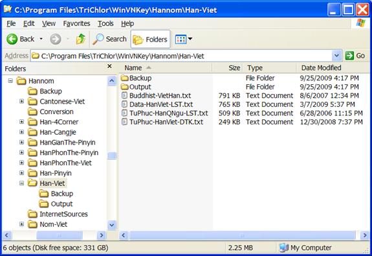Click the address path input field
This screenshot has height=256, width=372.
(x=181, y=56)
